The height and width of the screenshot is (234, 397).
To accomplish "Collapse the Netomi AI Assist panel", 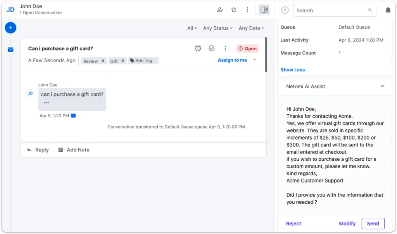I will coord(382,86).
